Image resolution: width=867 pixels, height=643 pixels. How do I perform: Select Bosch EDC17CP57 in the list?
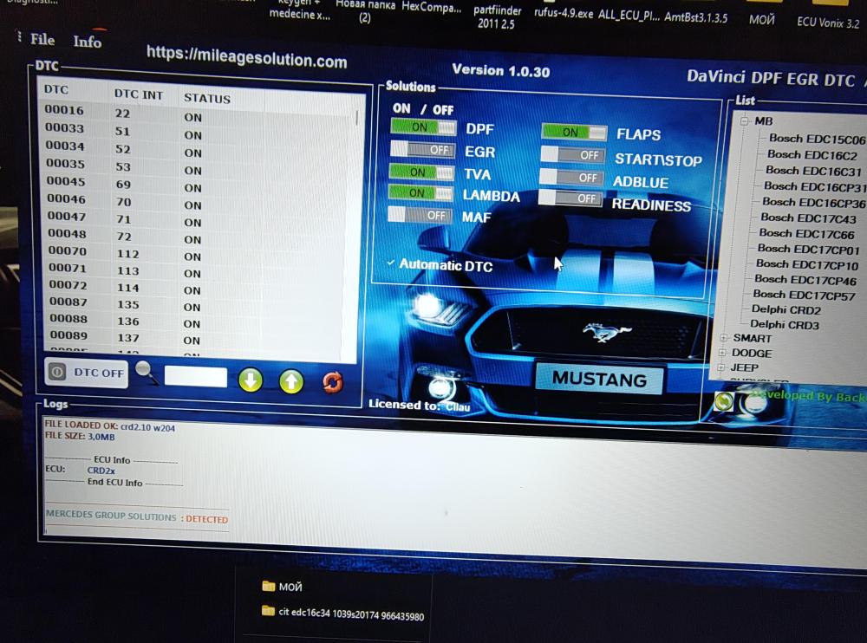(804, 295)
